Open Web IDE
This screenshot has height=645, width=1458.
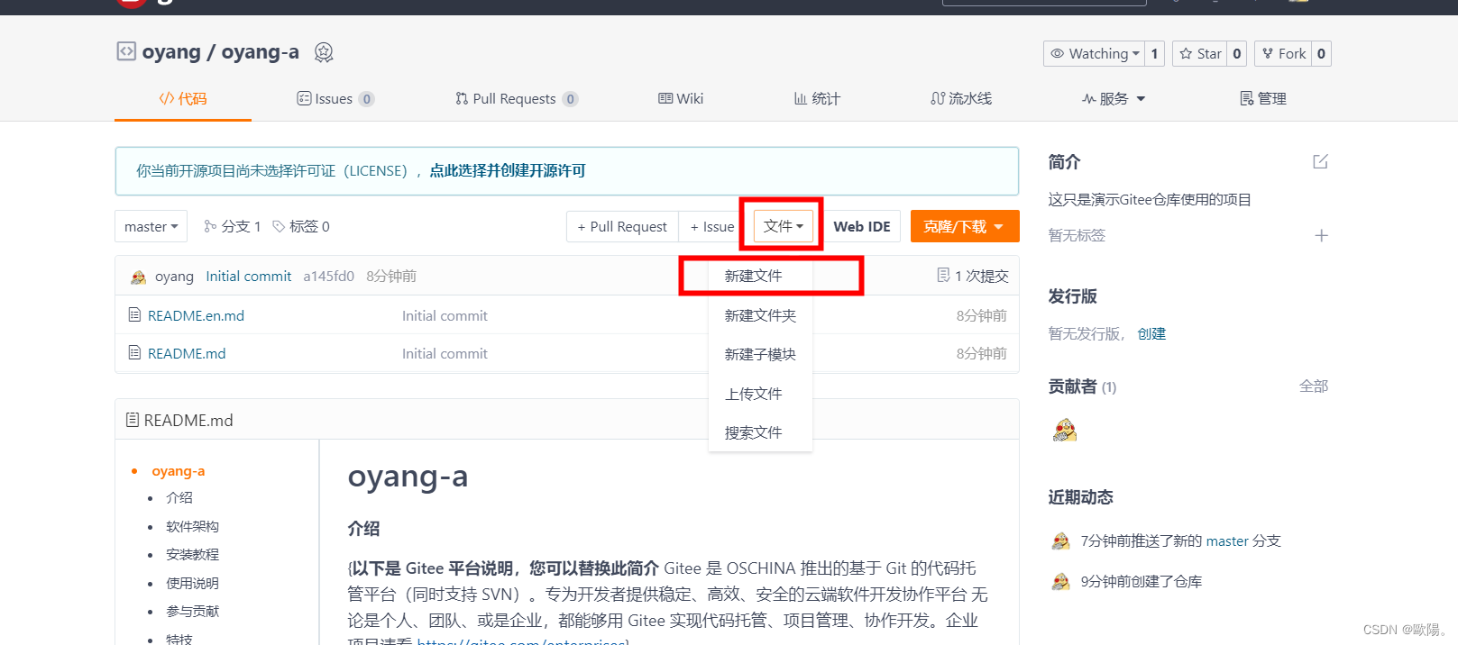tap(862, 226)
